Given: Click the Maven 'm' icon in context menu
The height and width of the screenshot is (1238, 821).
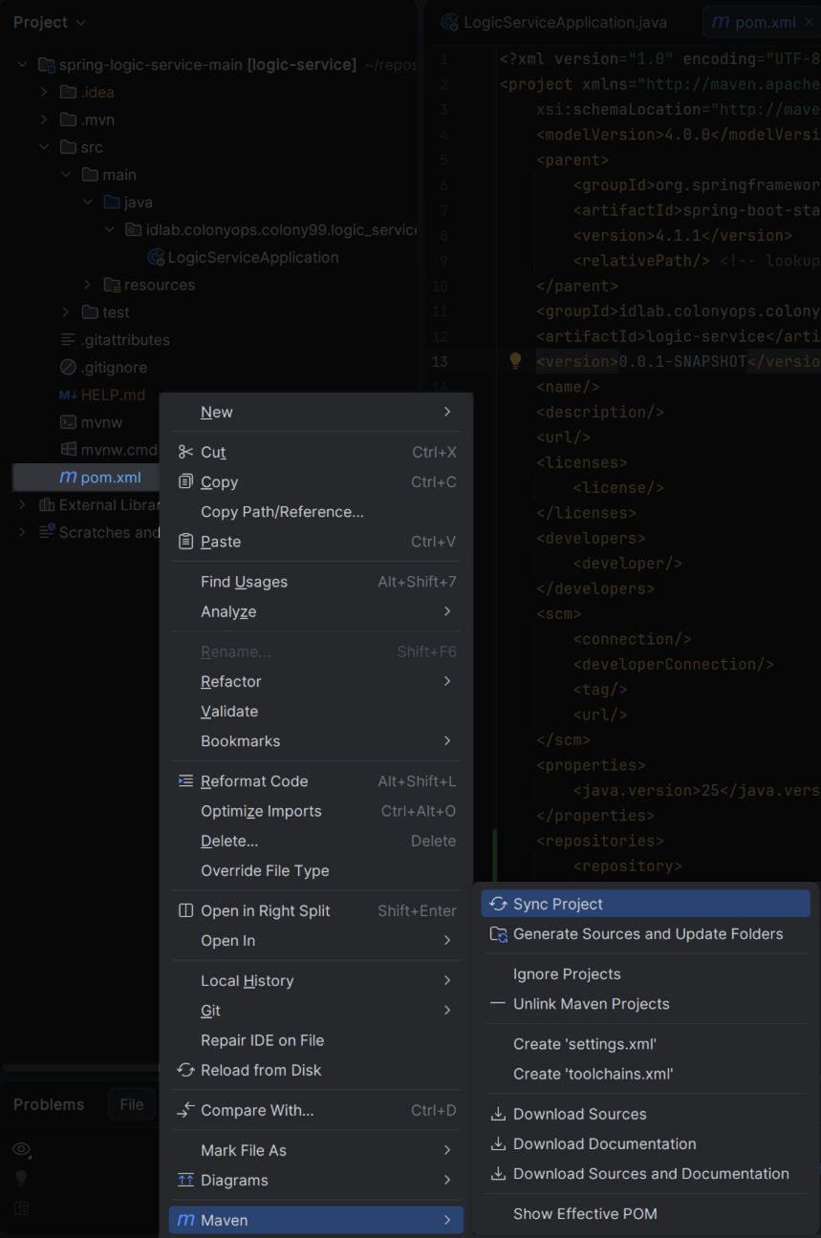Looking at the screenshot, I should point(185,1220).
